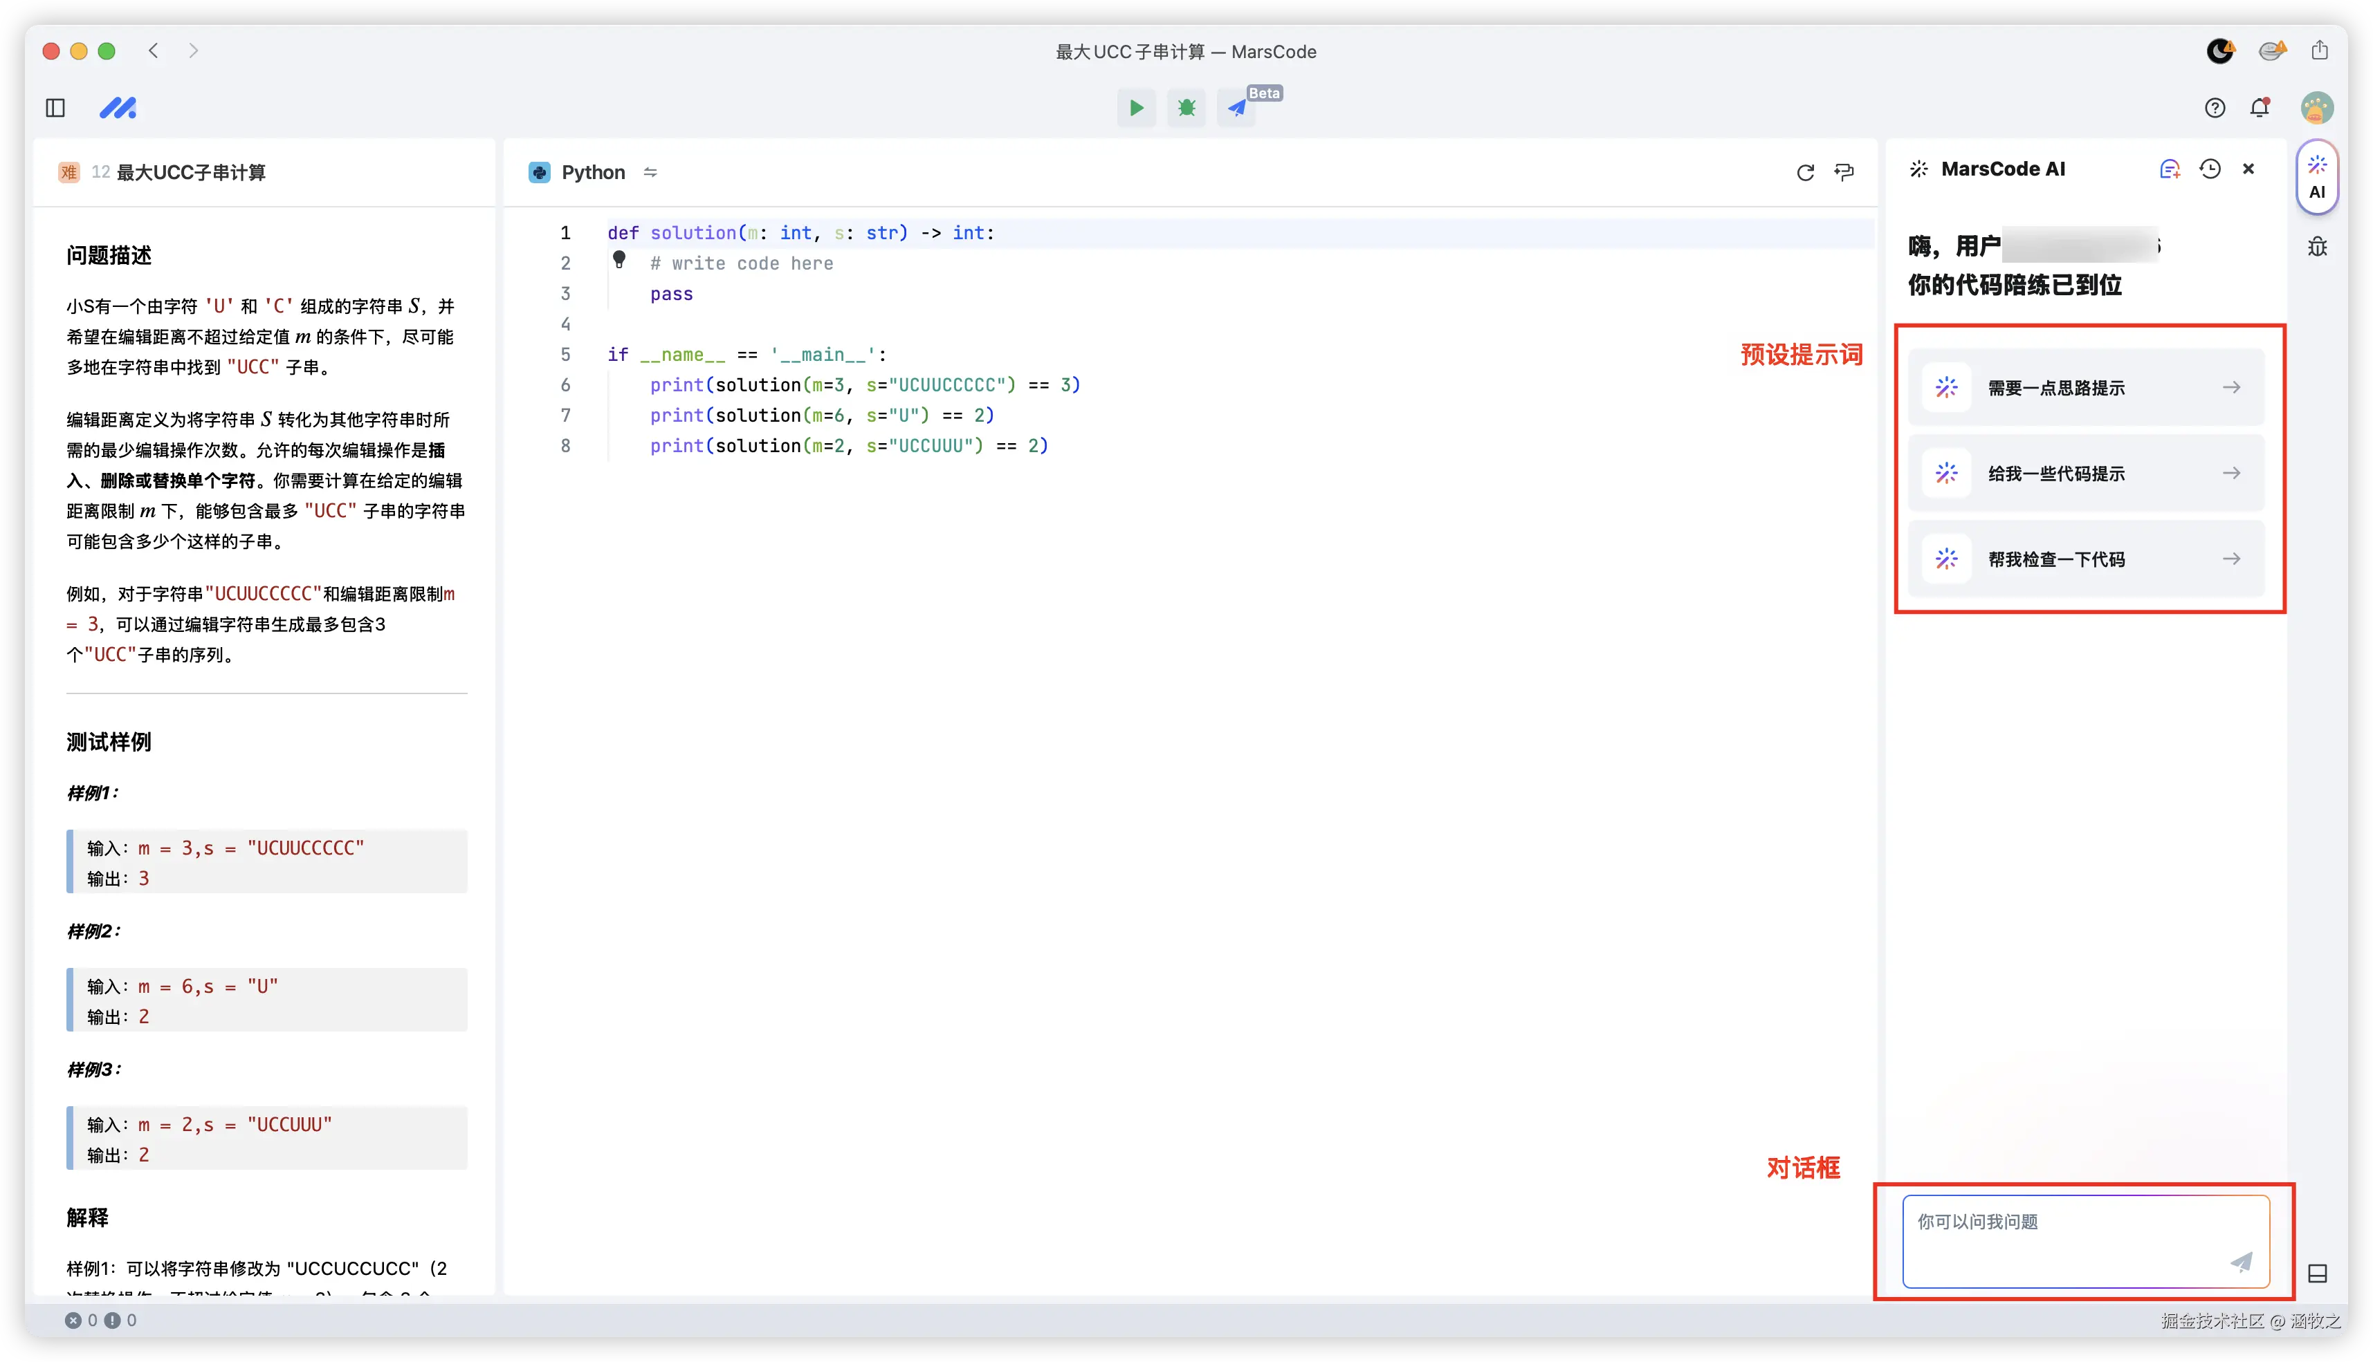The height and width of the screenshot is (1362, 2373).
Task: Open the debug panel in right sidebar
Action: pyautogui.click(x=2317, y=247)
